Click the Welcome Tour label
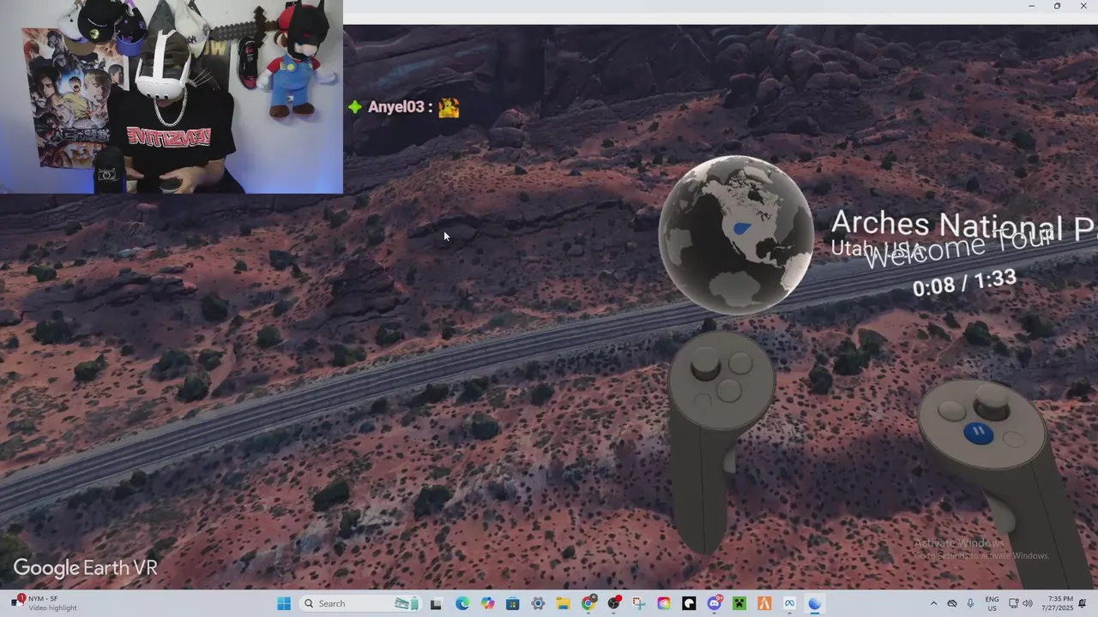The width and height of the screenshot is (1098, 617). [959, 249]
